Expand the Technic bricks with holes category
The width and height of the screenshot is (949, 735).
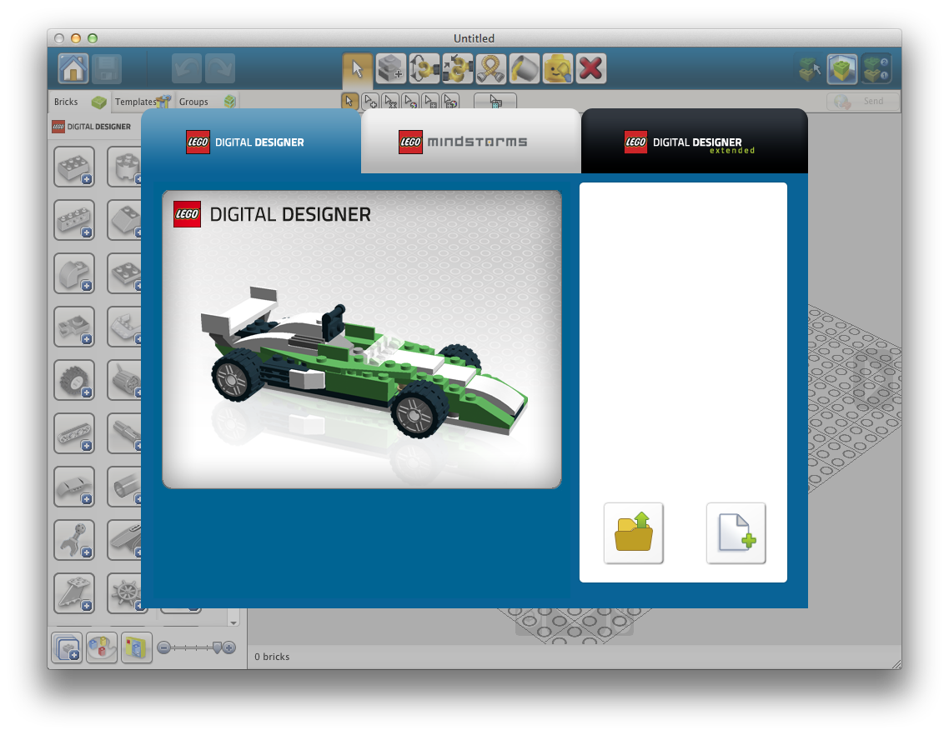74,220
